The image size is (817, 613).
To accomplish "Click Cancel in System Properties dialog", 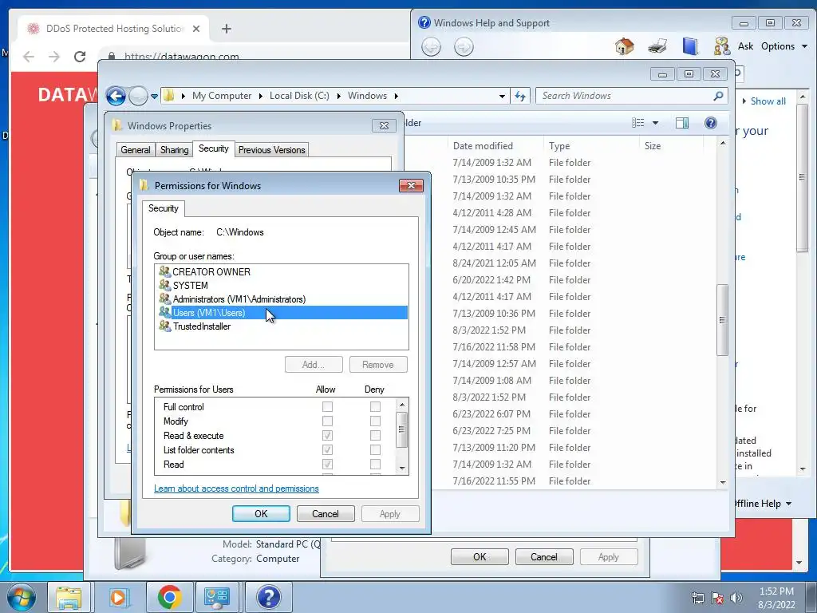I will tap(544, 556).
